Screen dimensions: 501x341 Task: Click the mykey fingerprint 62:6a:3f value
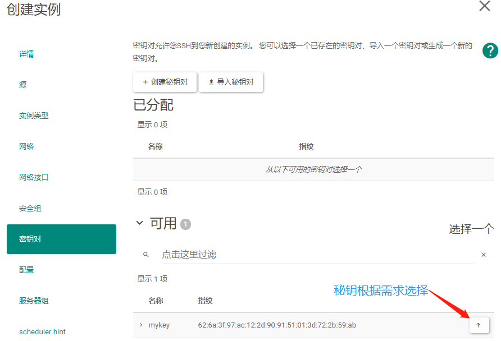click(277, 325)
